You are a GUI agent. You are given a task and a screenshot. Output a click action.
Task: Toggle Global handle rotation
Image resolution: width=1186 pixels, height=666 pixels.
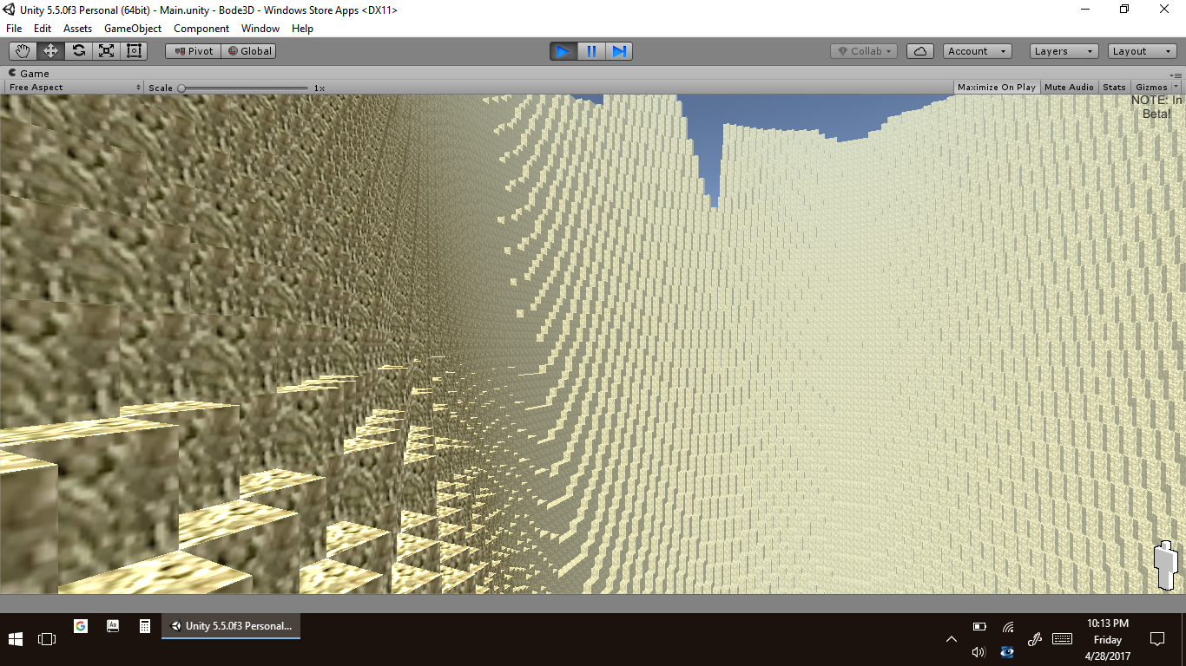tap(249, 51)
